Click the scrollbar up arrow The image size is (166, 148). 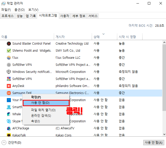(164, 42)
